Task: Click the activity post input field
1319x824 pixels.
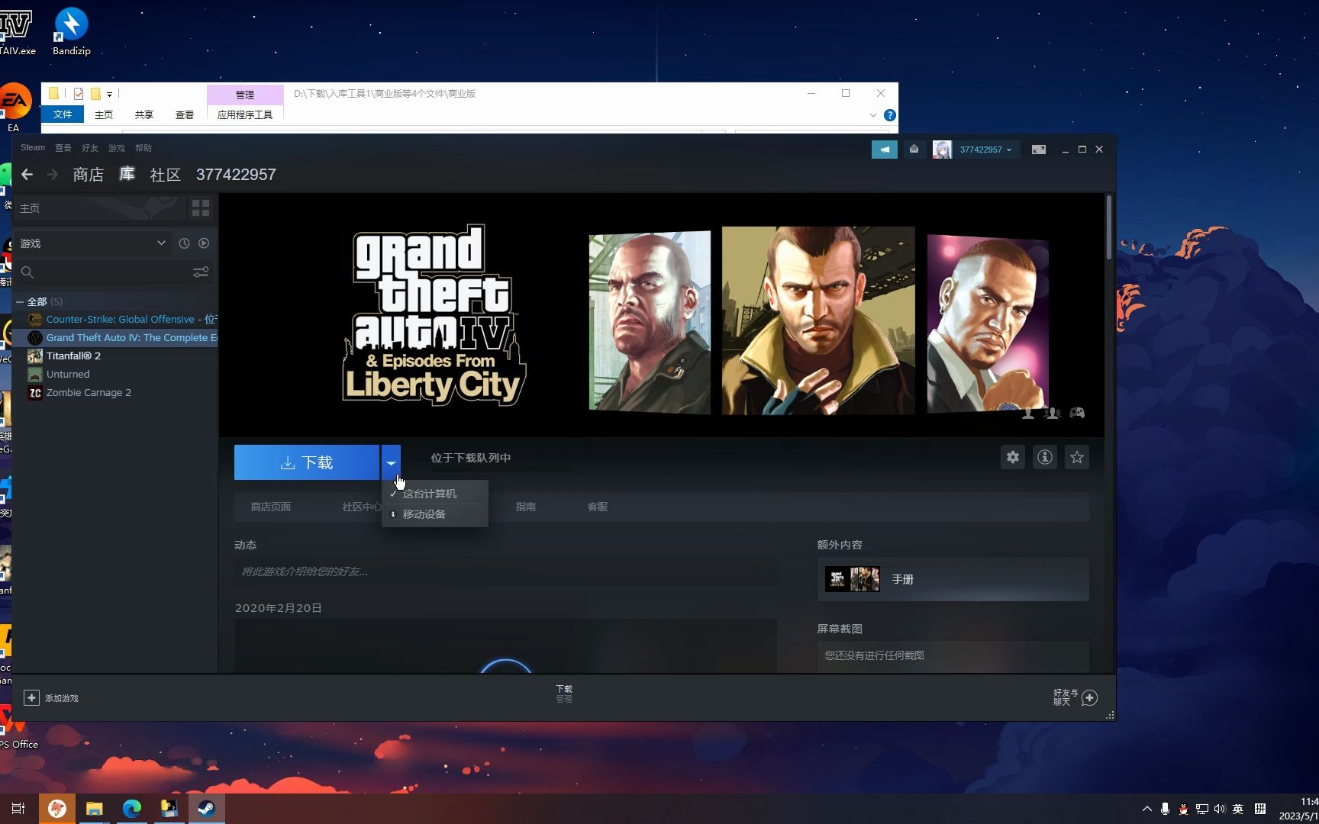Action: [505, 571]
